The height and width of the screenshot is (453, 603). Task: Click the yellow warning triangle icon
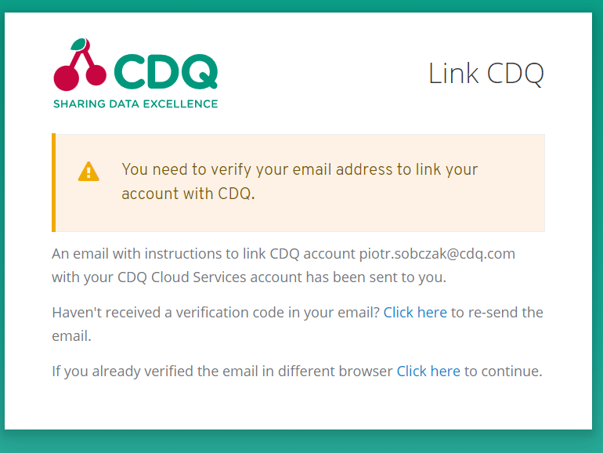88,172
